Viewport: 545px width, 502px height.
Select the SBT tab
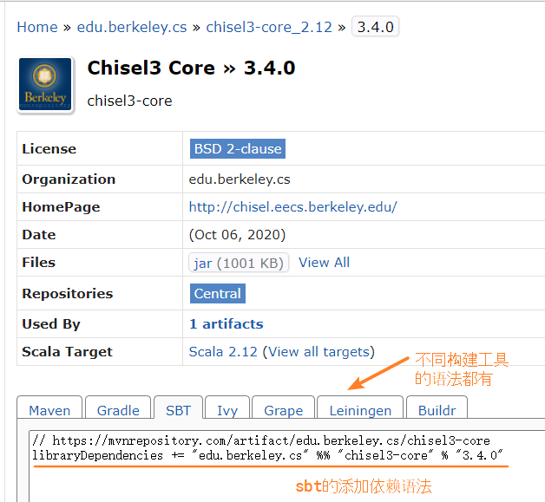[178, 407]
